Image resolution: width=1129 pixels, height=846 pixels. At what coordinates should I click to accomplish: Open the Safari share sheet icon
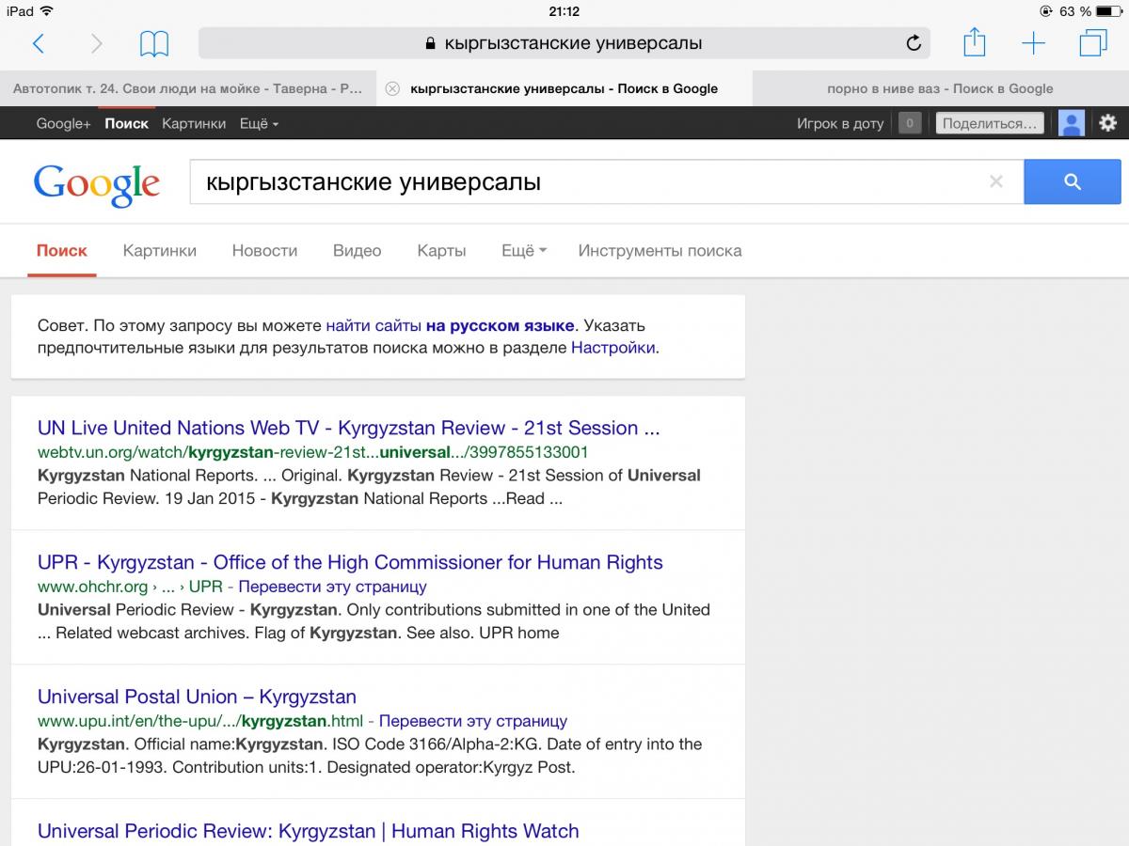click(x=974, y=42)
